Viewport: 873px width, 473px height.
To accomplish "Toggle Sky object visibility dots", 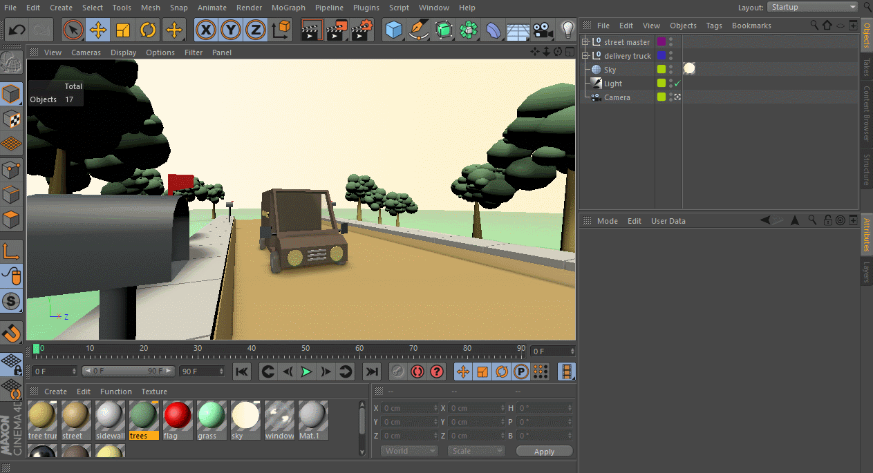I will pyautogui.click(x=670, y=70).
